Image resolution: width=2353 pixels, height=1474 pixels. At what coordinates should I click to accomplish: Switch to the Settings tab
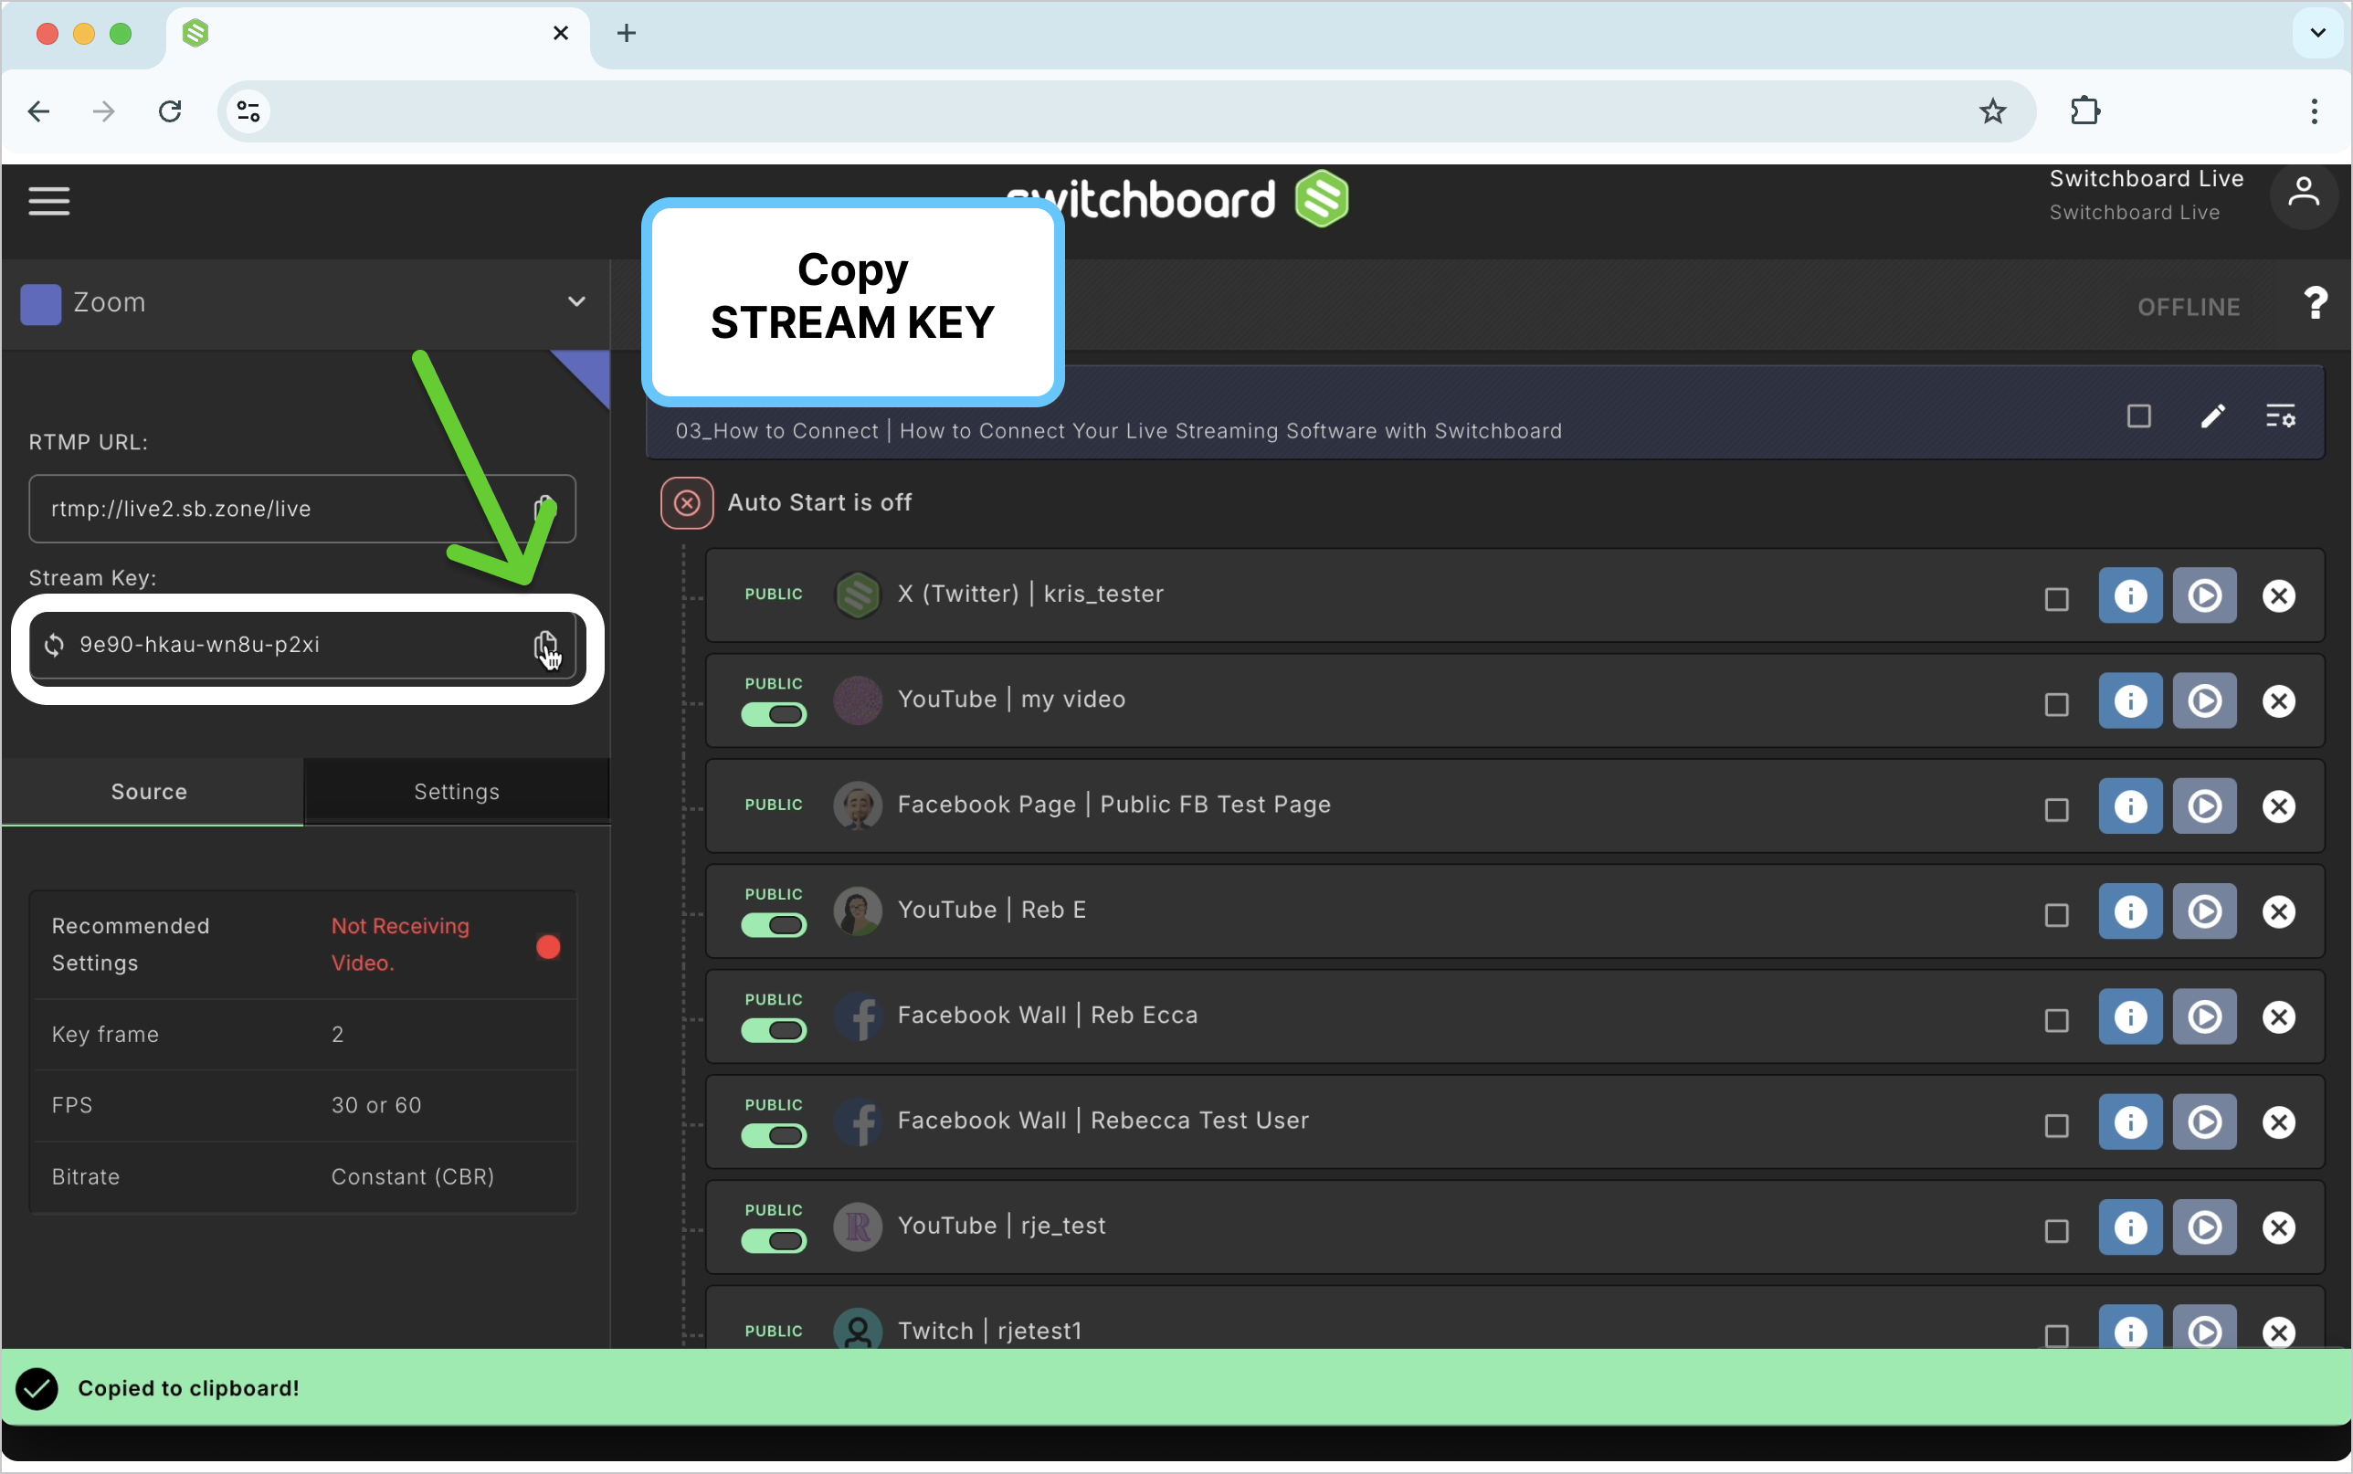[457, 792]
